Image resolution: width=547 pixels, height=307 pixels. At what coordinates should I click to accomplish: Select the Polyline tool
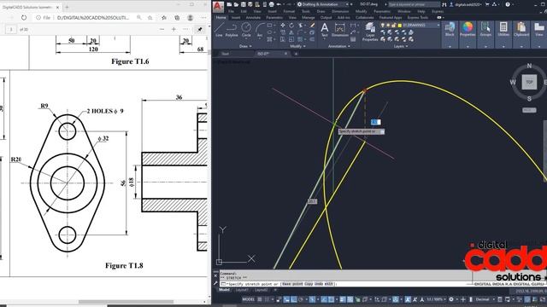(232, 30)
